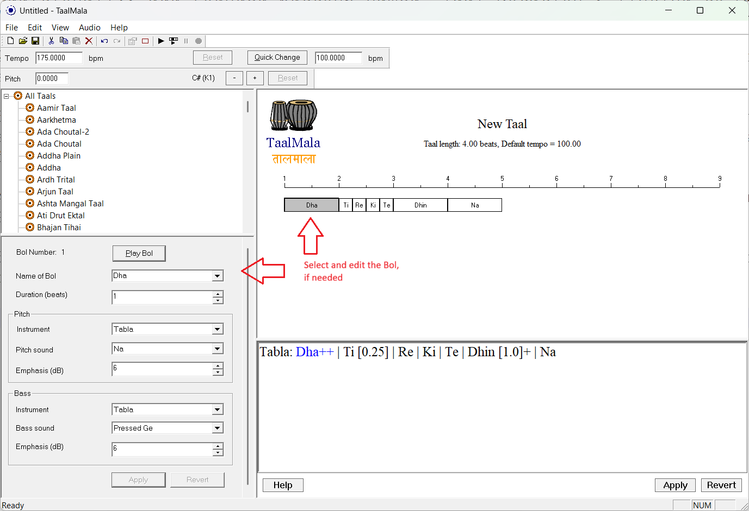Lower Bass Emphasis (dB) with the down arrow
The image size is (749, 511).
[x=218, y=452]
